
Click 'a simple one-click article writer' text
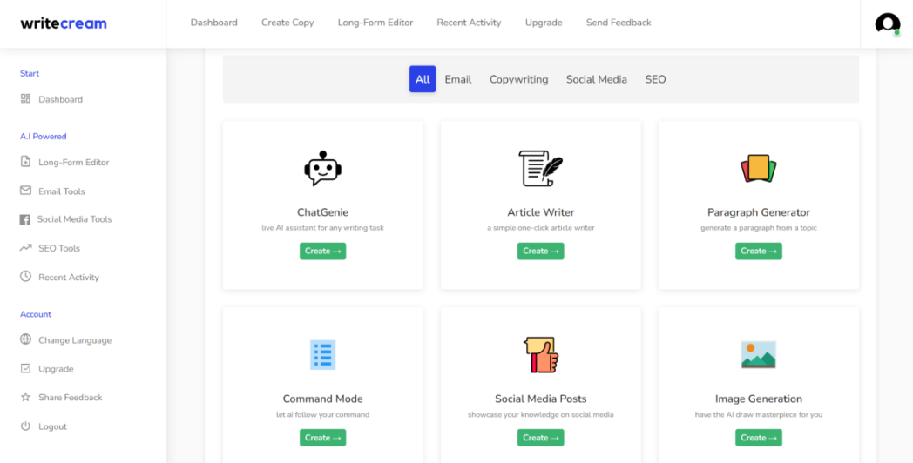click(x=541, y=228)
